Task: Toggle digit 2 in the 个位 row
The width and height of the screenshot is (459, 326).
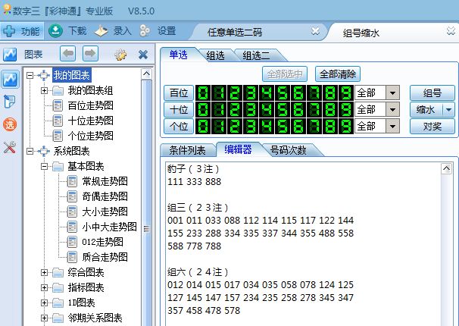Action: (x=233, y=126)
